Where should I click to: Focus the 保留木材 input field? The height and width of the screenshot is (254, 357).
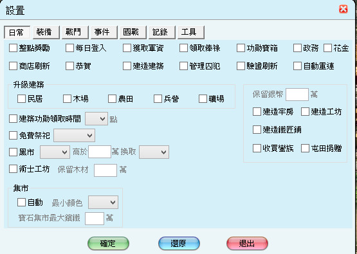[105, 170]
